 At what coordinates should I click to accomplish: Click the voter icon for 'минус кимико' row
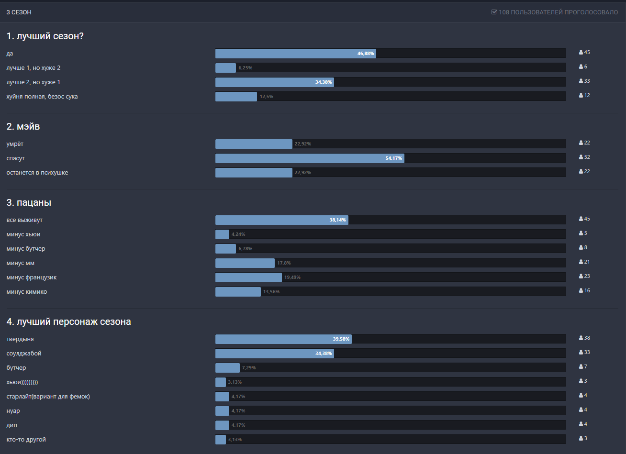point(581,291)
